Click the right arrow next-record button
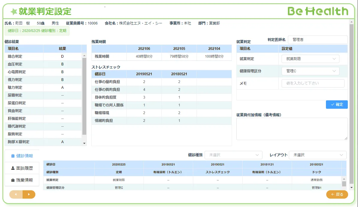Screen dimensions: 358x207 [29, 194]
